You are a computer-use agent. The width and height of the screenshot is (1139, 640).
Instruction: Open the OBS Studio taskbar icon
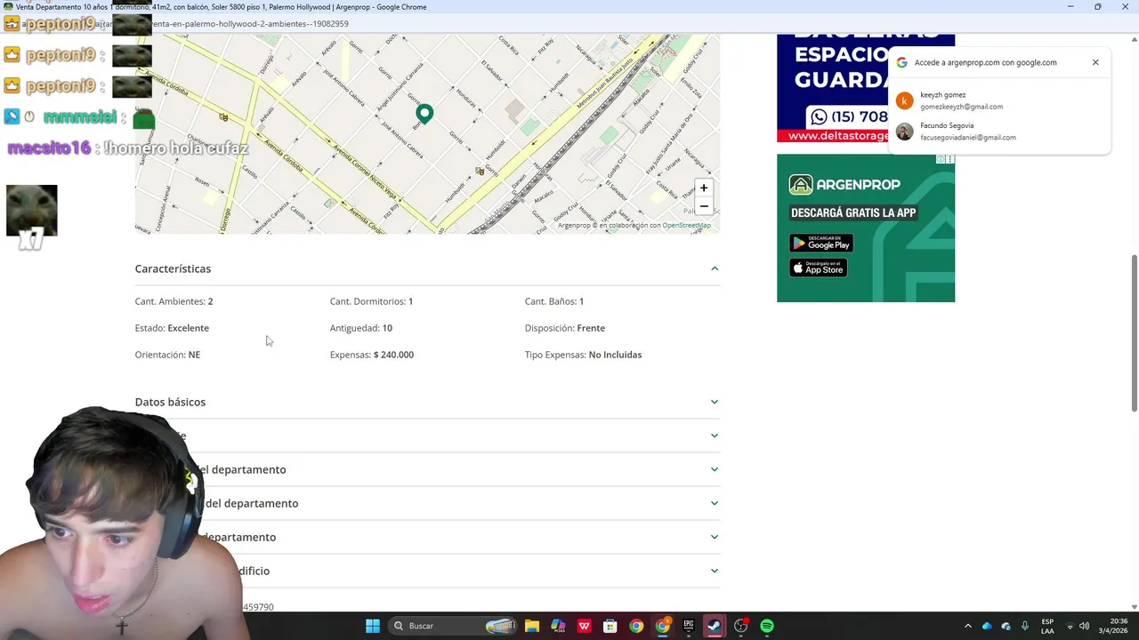(x=741, y=626)
